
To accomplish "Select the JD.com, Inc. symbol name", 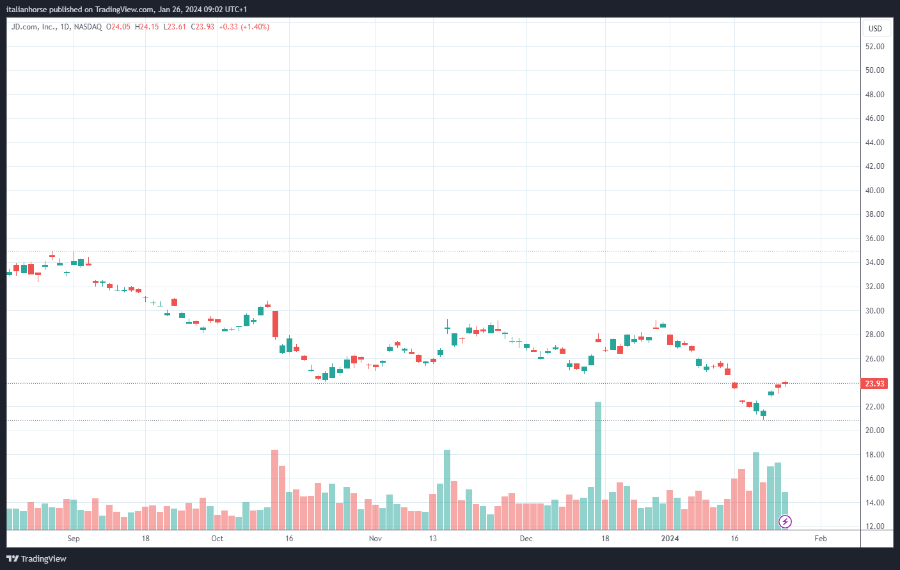I will pos(33,27).
